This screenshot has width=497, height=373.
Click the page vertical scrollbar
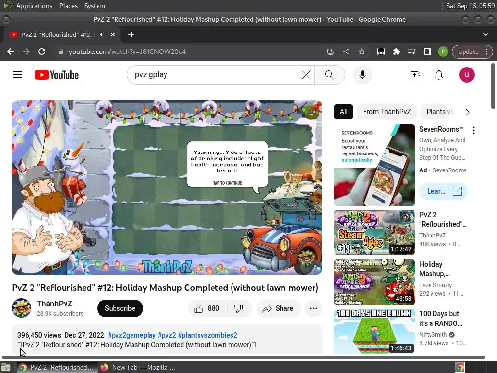[x=493, y=86]
